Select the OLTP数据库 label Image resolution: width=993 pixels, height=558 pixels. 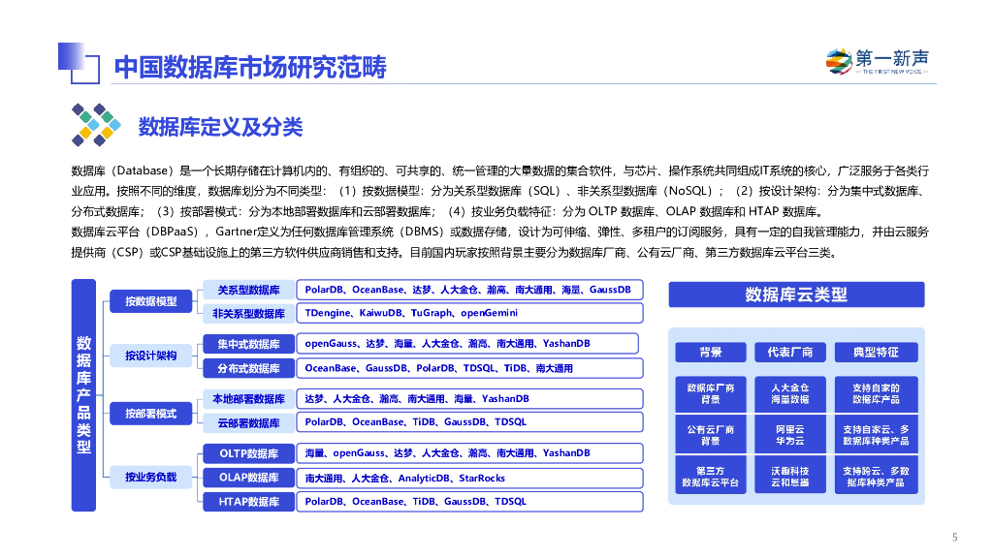coord(248,453)
